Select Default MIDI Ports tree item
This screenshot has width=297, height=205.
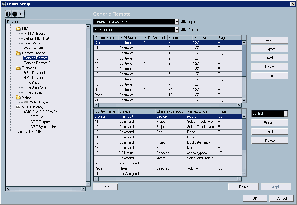coord(37,38)
